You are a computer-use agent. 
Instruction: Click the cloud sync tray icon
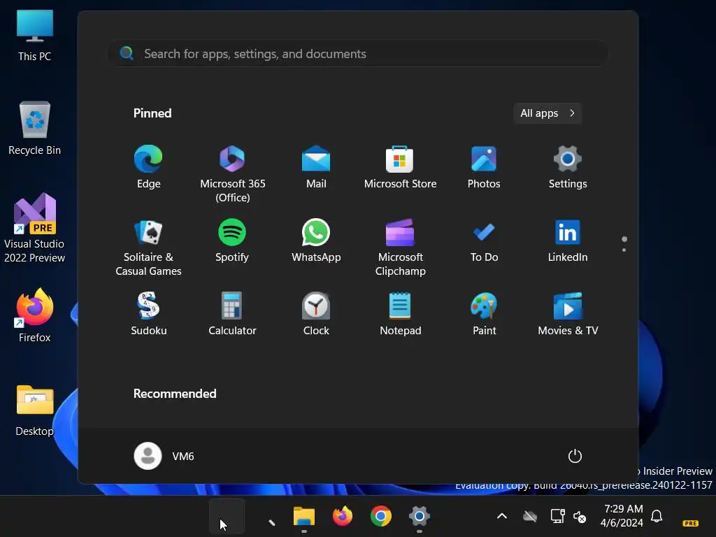530,516
